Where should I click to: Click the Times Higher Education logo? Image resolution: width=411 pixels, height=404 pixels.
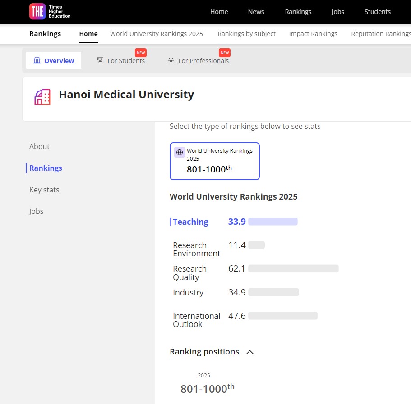pos(50,12)
